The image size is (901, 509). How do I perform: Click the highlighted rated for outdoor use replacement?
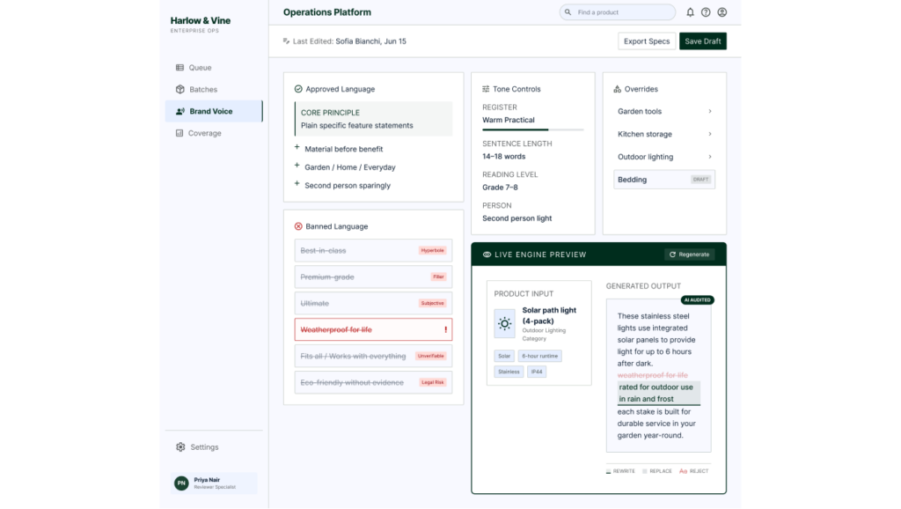[659, 393]
